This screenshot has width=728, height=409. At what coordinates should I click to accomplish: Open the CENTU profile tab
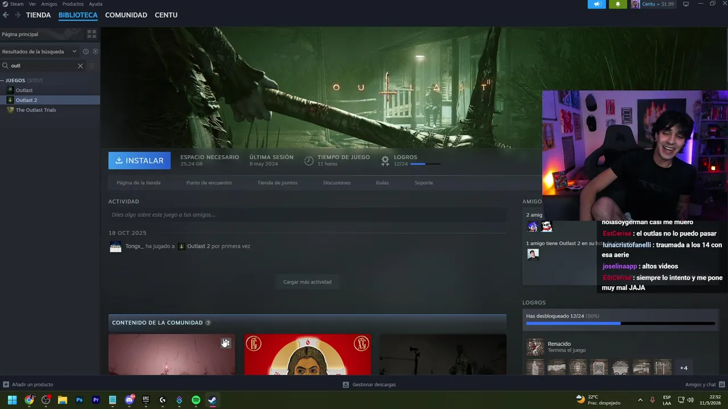tap(166, 15)
